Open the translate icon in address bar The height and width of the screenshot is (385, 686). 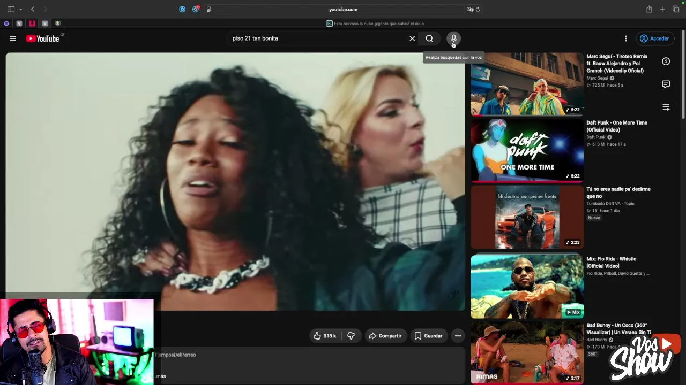[469, 9]
